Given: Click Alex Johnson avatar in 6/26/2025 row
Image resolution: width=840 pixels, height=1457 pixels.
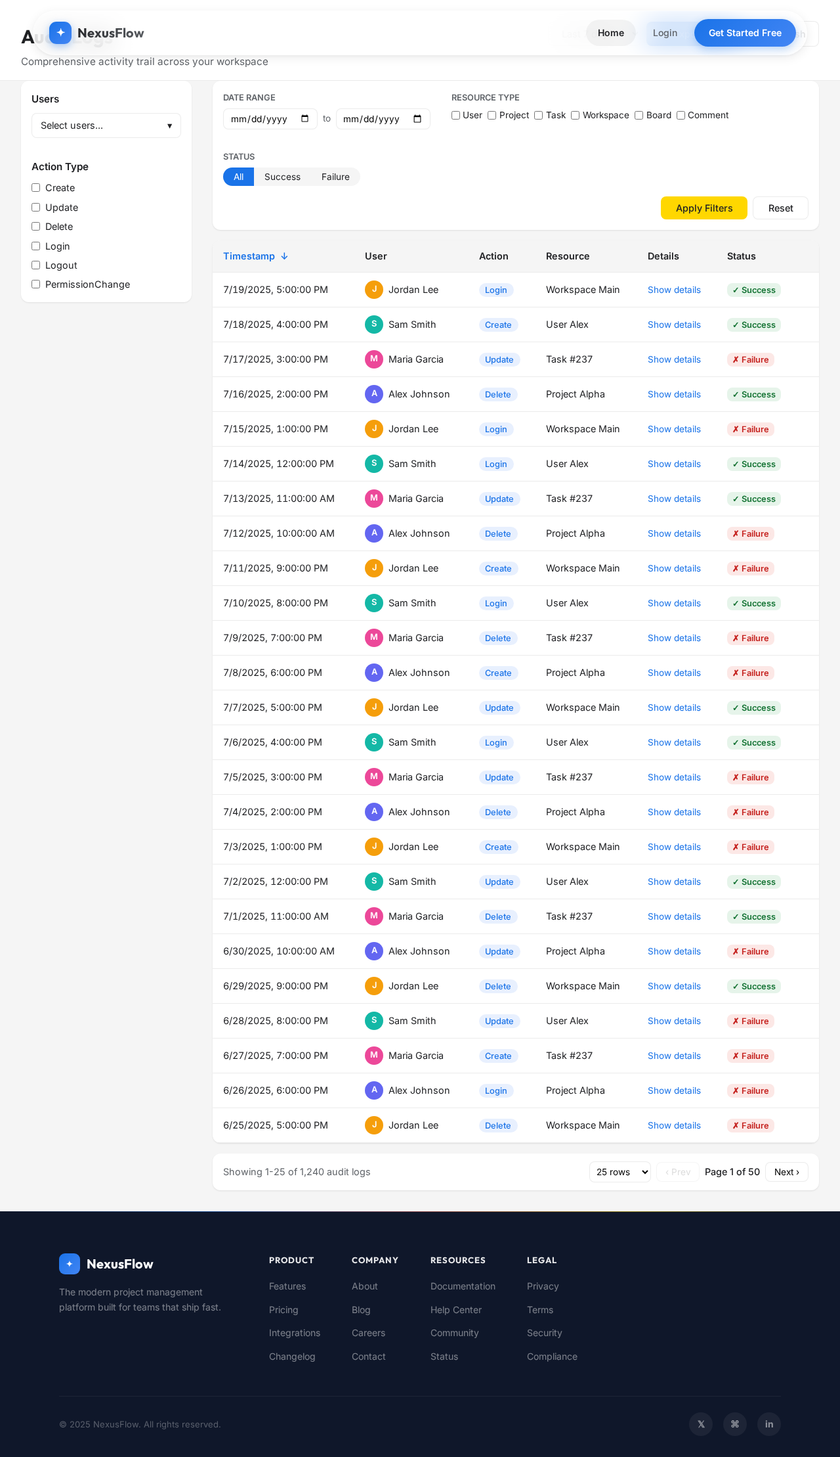Looking at the screenshot, I should click(374, 1090).
